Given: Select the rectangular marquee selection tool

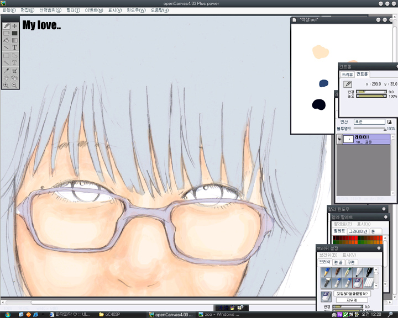Looking at the screenshot, I should point(6,56).
